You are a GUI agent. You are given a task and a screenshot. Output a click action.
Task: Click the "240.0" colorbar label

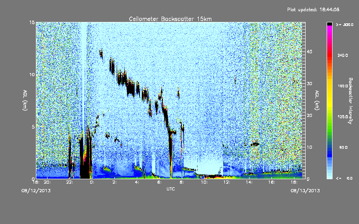343,56
